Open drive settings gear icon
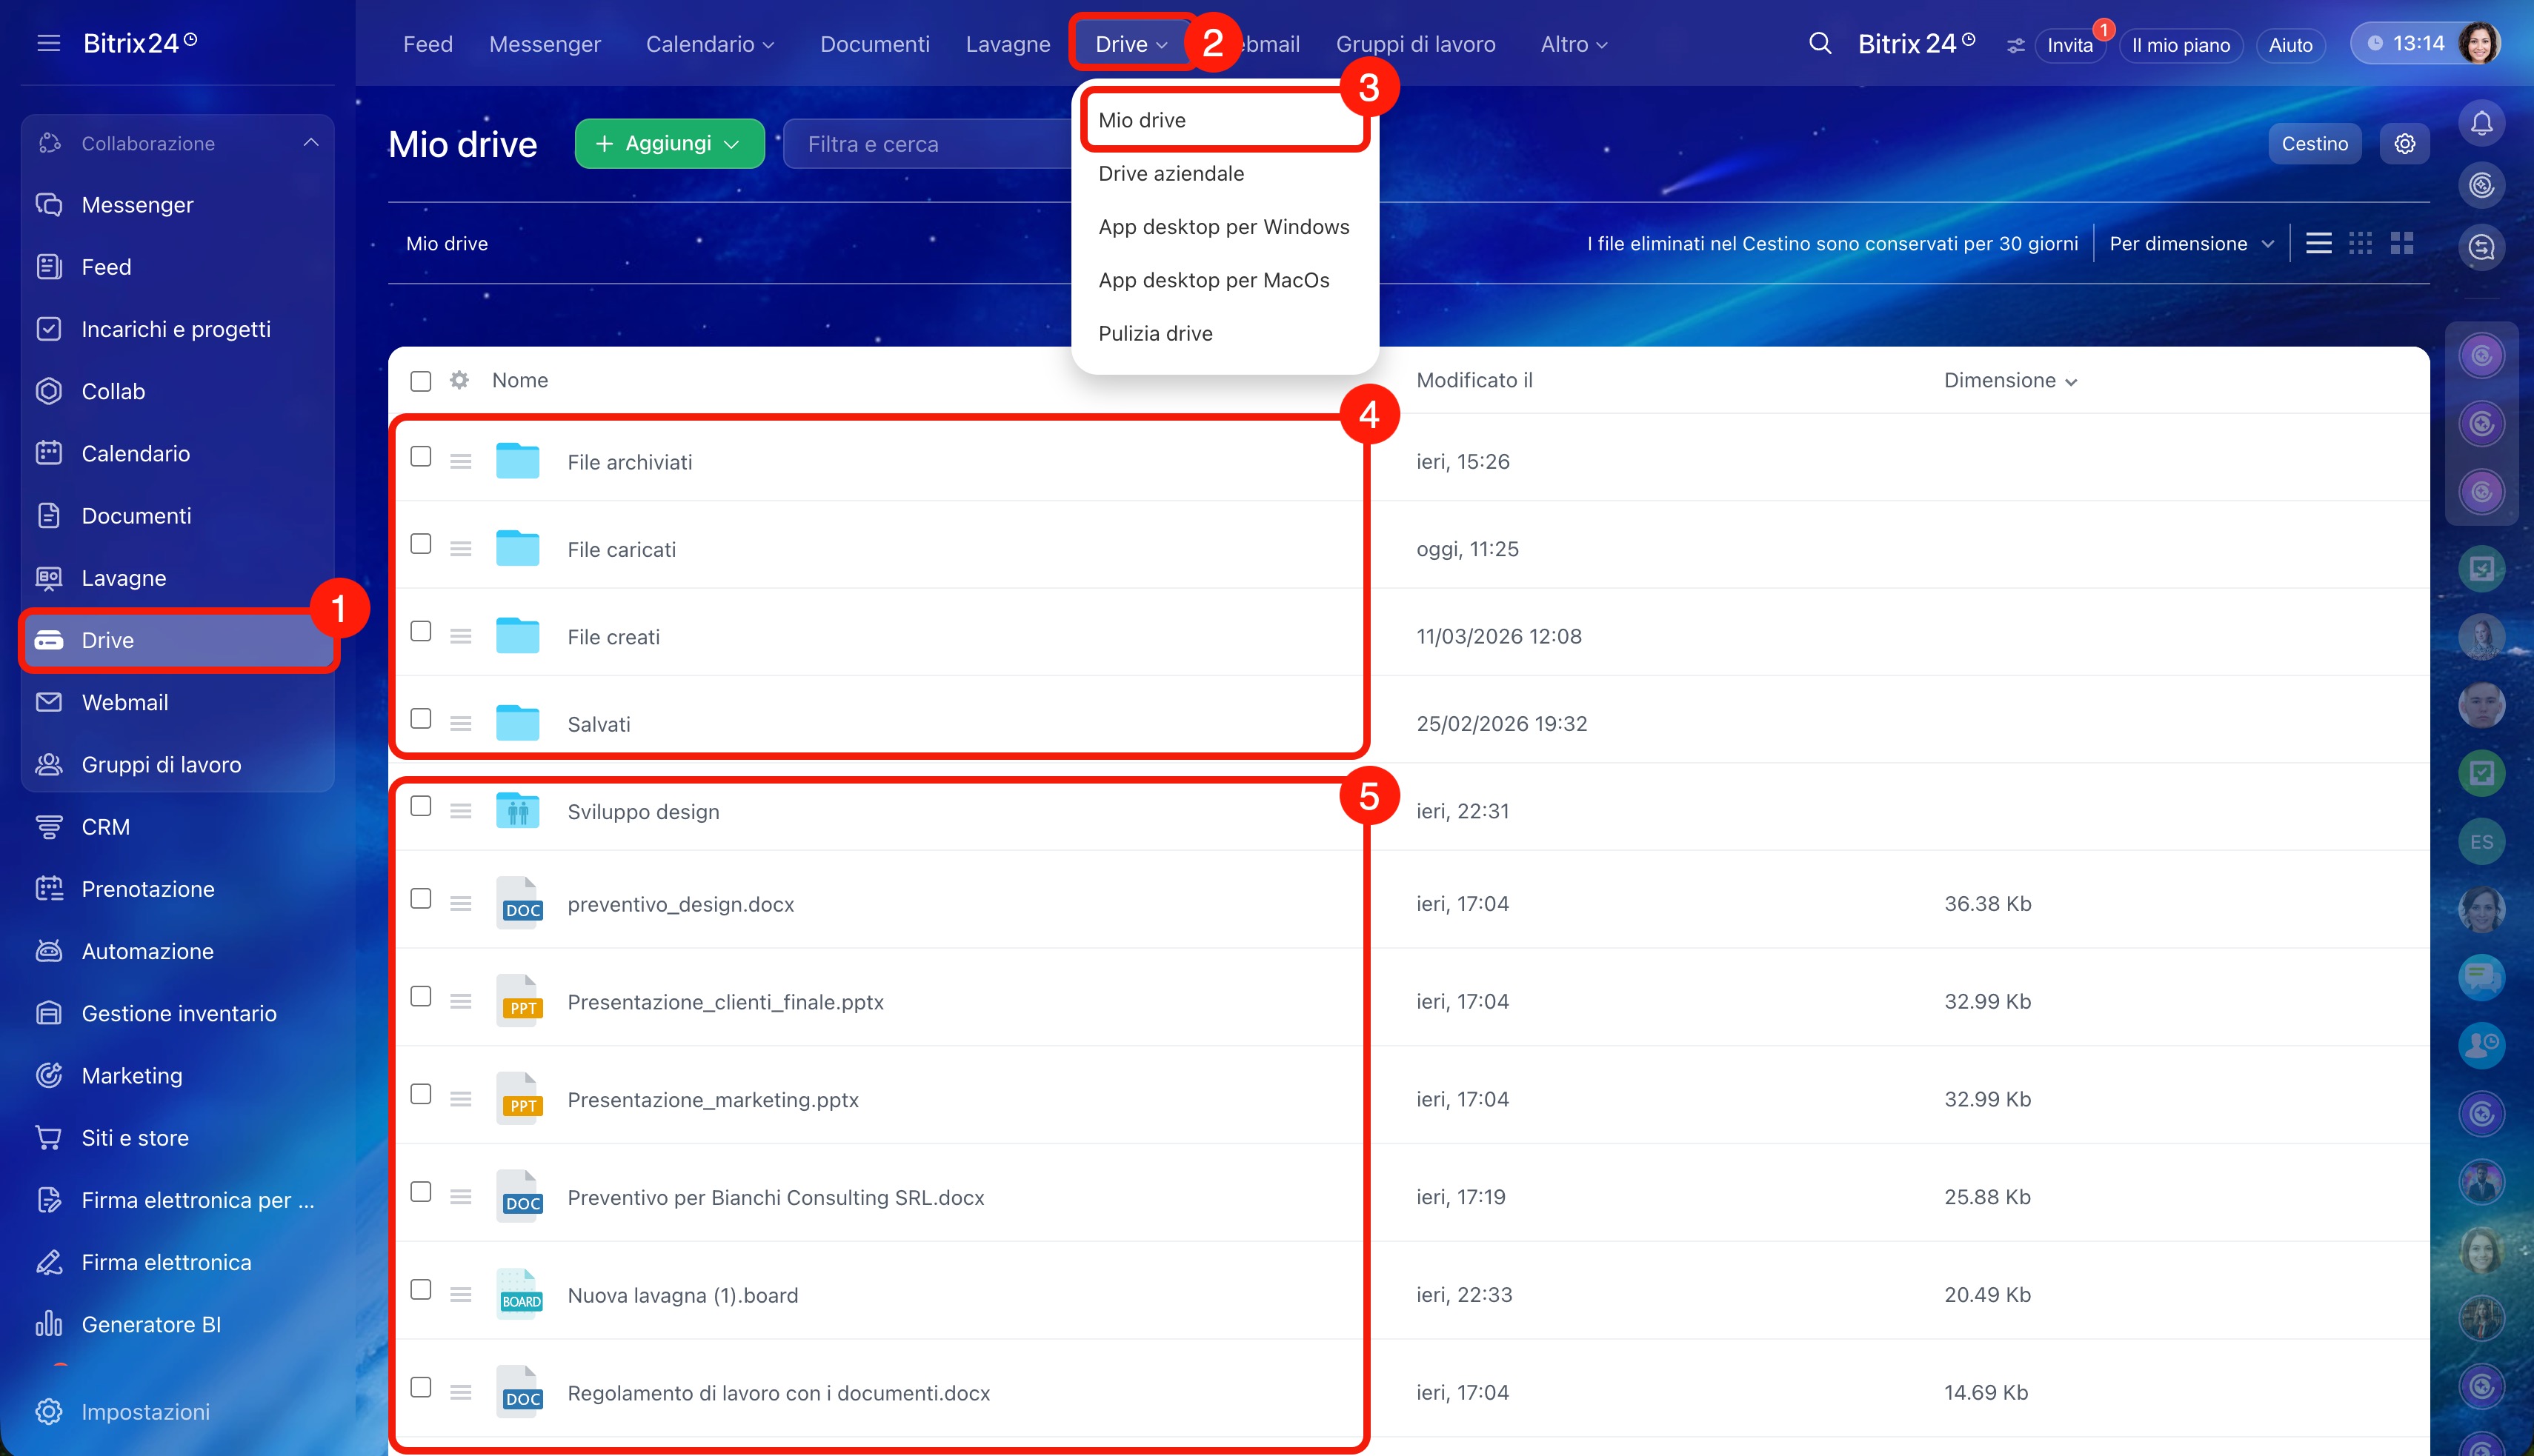2534x1456 pixels. coord(2404,144)
